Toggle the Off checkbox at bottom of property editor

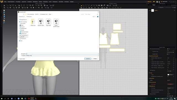click(168, 94)
